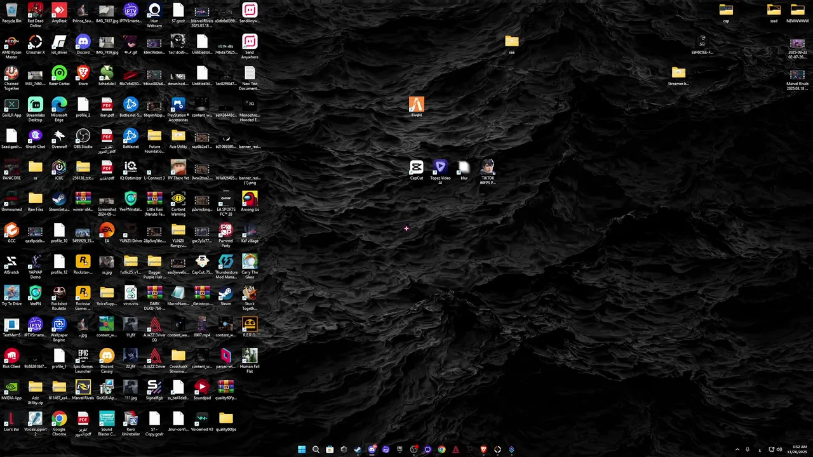Open the Windows Start button
The image size is (813, 457).
(302, 449)
